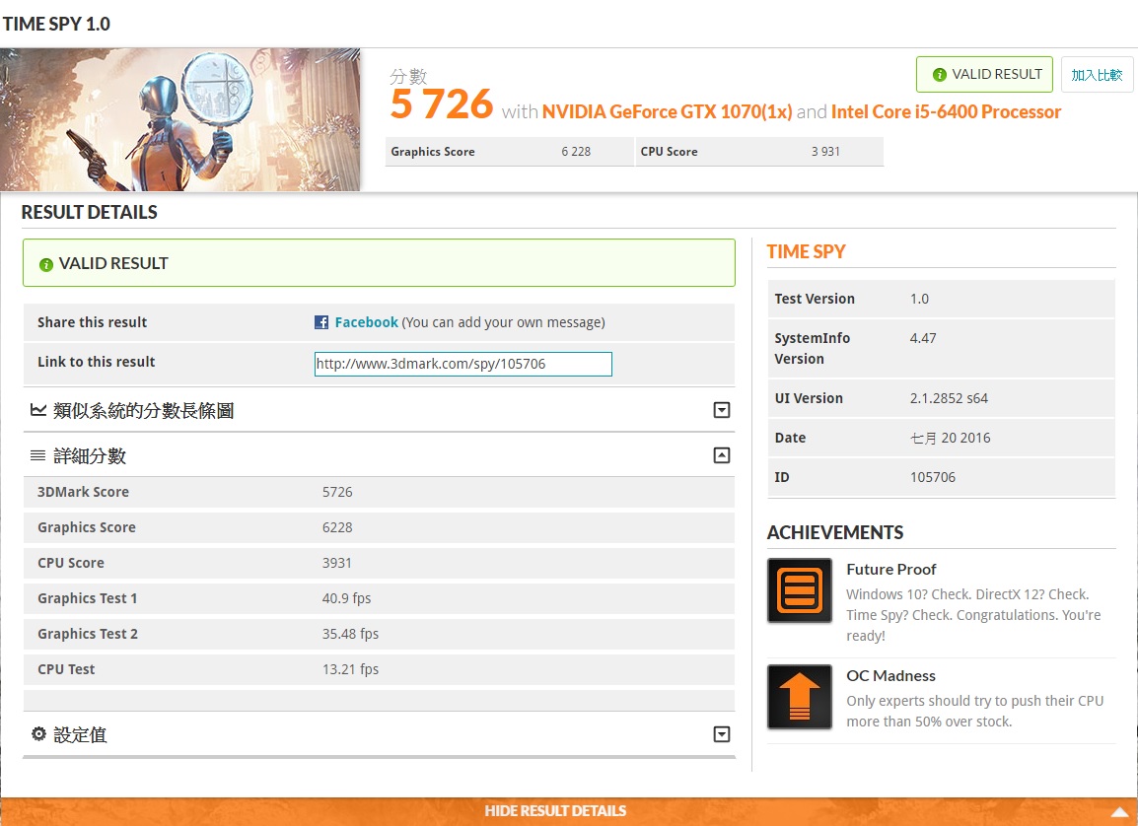Click the Link to this result label
Screen dimensions: 1138x826
pyautogui.click(x=97, y=362)
